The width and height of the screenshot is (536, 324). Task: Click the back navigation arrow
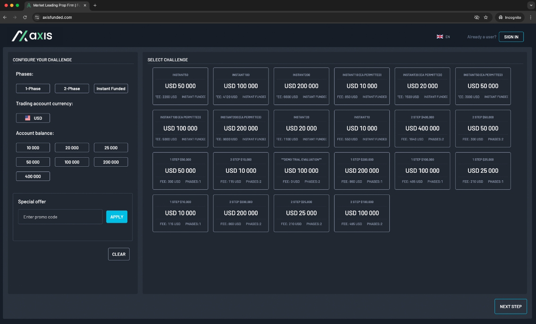coord(5,16)
